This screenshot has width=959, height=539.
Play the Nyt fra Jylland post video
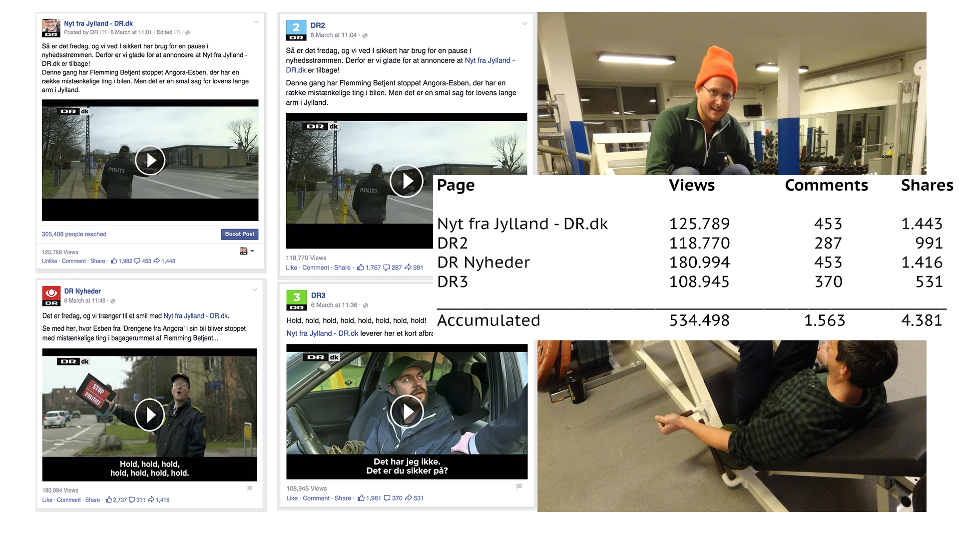pos(150,160)
